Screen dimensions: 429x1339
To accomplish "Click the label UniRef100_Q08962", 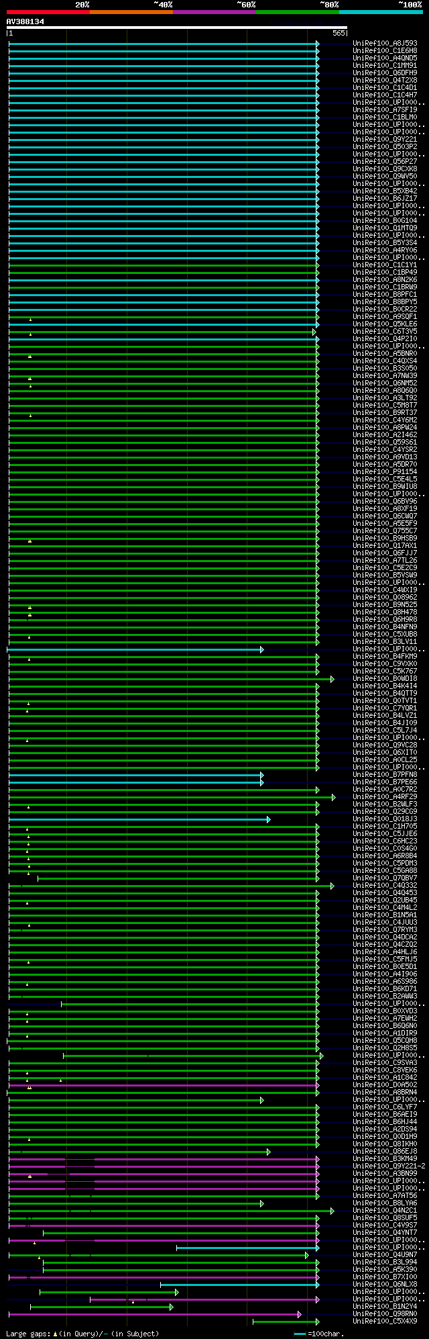I will pos(385,597).
